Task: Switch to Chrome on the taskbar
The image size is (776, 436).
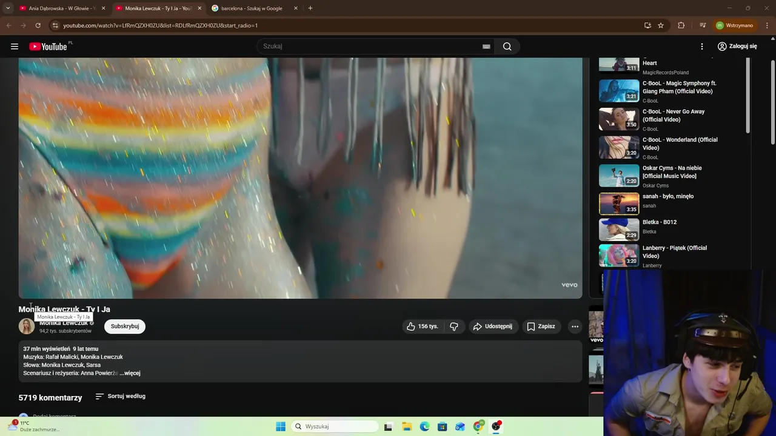Action: tap(478, 426)
